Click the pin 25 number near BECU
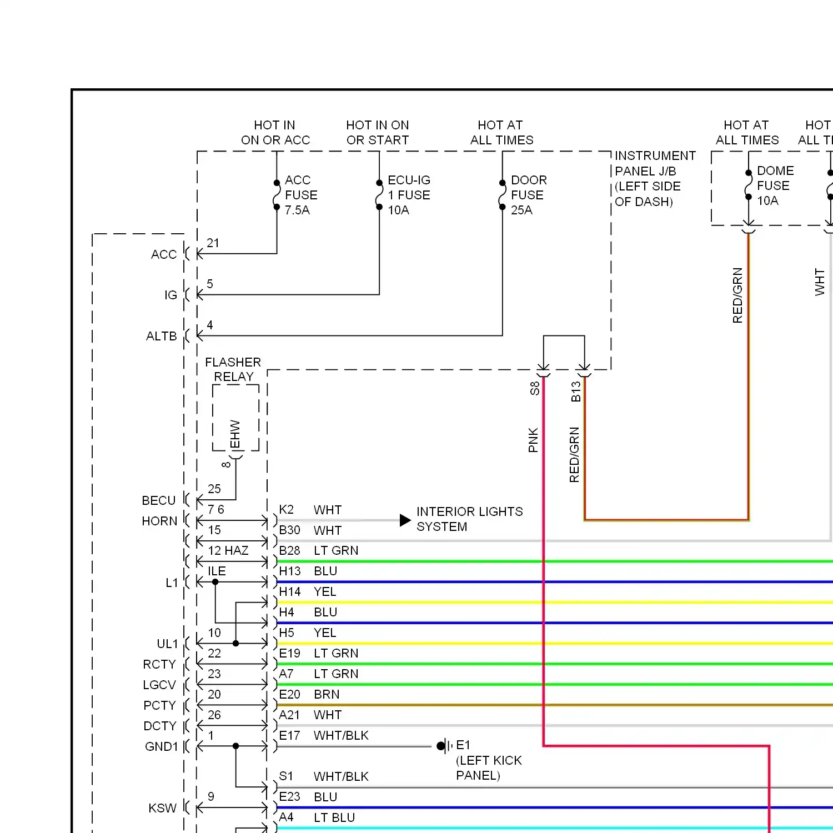 point(214,489)
